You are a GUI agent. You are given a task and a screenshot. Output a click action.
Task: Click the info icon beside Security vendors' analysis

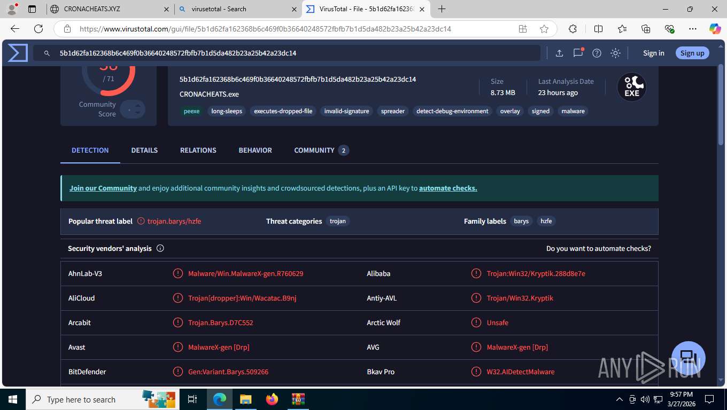coord(160,248)
